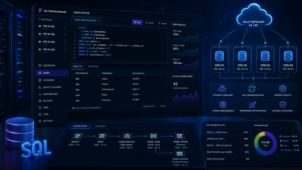The image size is (302, 170).
Task: Click the VDS 03 SQL Server database icon
Action: point(265,56)
